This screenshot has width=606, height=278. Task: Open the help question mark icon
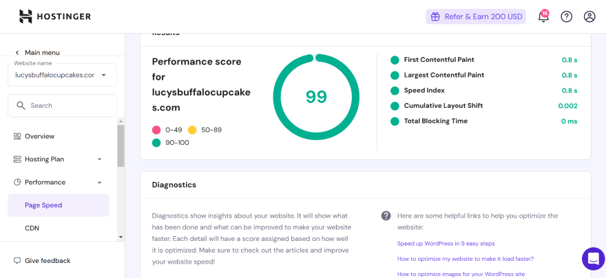(566, 16)
